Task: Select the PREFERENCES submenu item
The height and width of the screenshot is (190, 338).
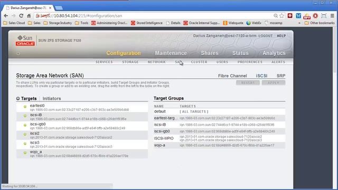Action: coord(250,62)
